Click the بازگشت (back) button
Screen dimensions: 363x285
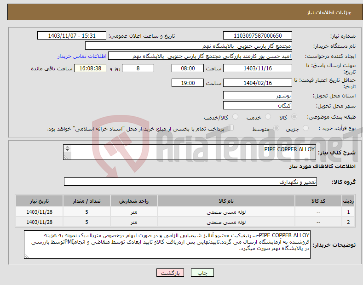(170, 273)
